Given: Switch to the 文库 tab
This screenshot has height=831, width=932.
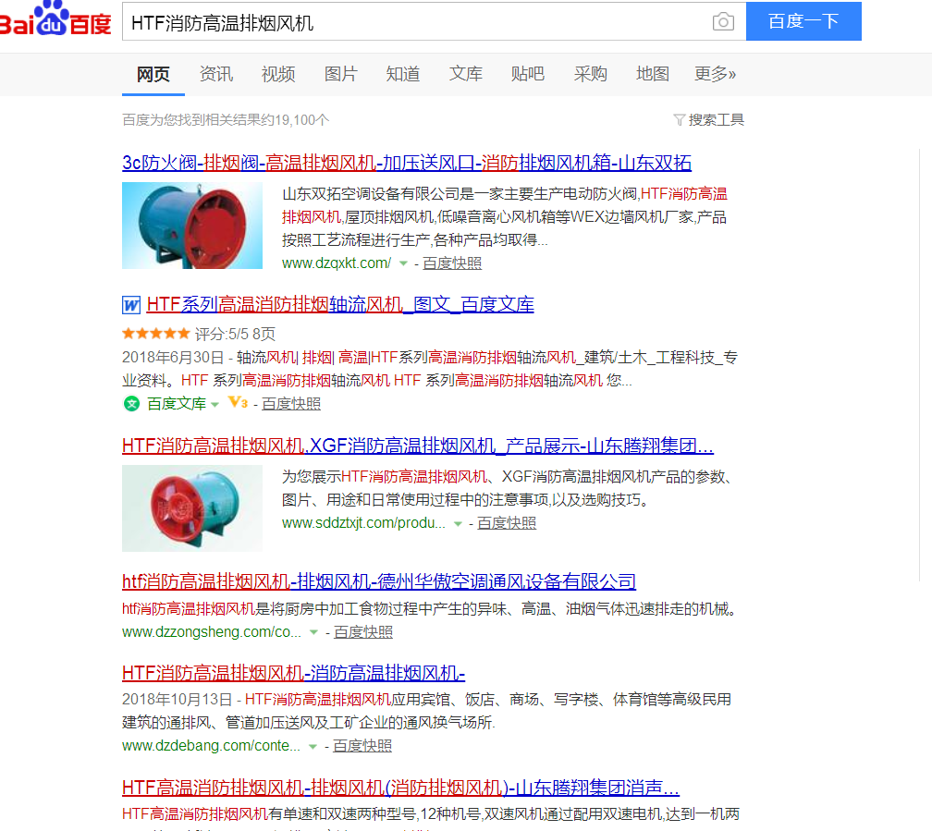Looking at the screenshot, I should point(465,74).
